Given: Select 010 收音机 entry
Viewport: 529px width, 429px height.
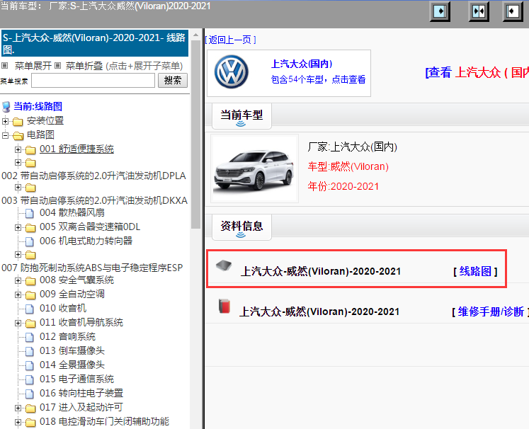Looking at the screenshot, I should (x=63, y=308).
